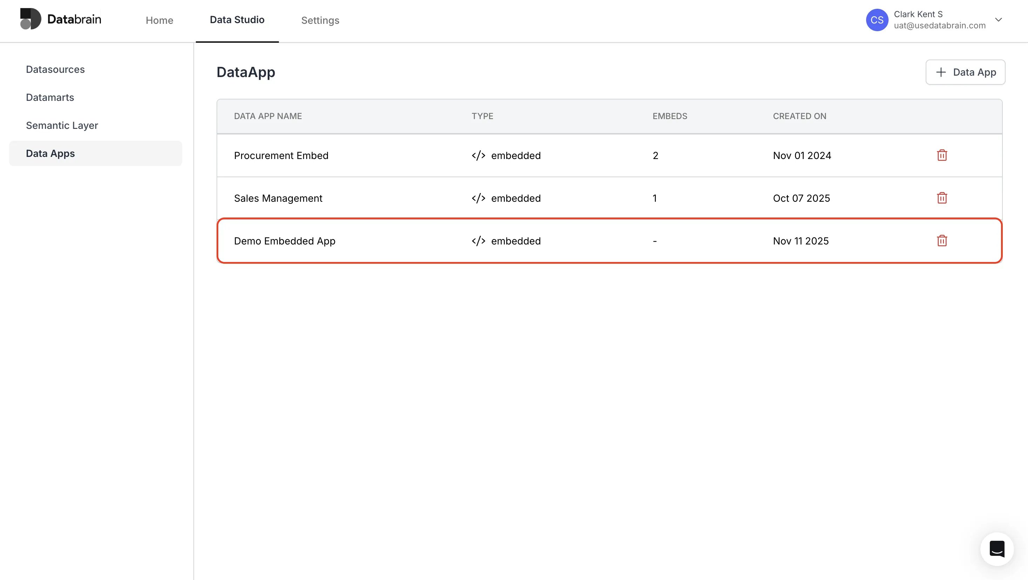Image resolution: width=1028 pixels, height=580 pixels.
Task: Delete the Demo Embedded App row
Action: [x=942, y=241]
